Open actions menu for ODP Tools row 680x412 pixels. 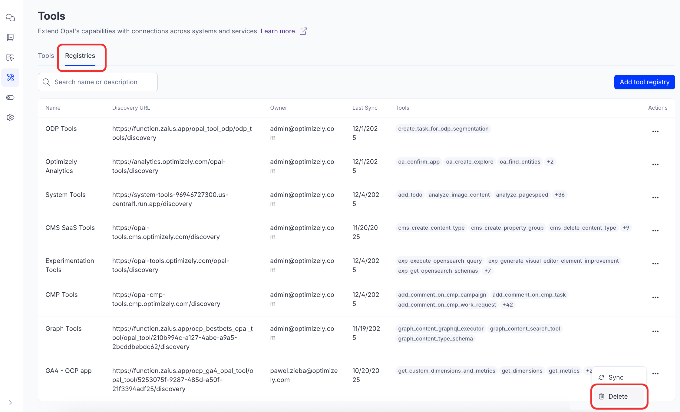coord(655,131)
